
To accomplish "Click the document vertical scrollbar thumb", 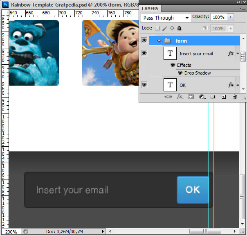I will click(243, 197).
